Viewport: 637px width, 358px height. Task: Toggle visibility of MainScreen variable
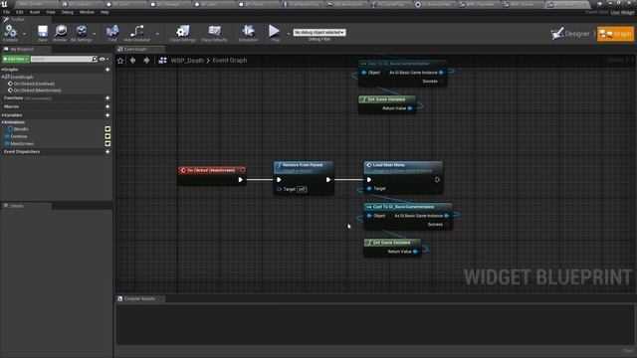pyautogui.click(x=107, y=143)
